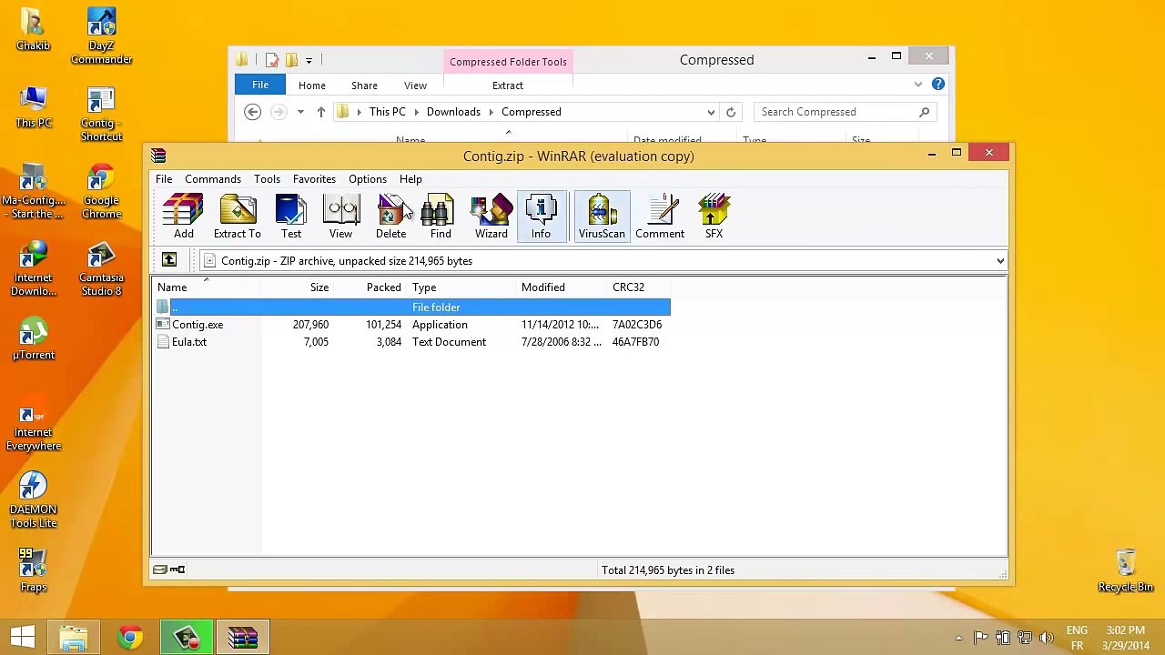Screen dimensions: 1165x655
Task: Open File Explorer from the taskbar
Action: coord(74,637)
